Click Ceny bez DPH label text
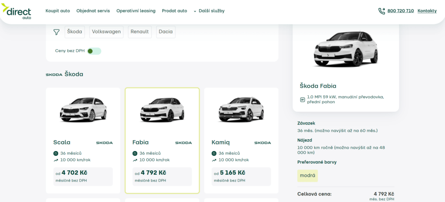Screen dimensions: 445x202 pos(70,51)
